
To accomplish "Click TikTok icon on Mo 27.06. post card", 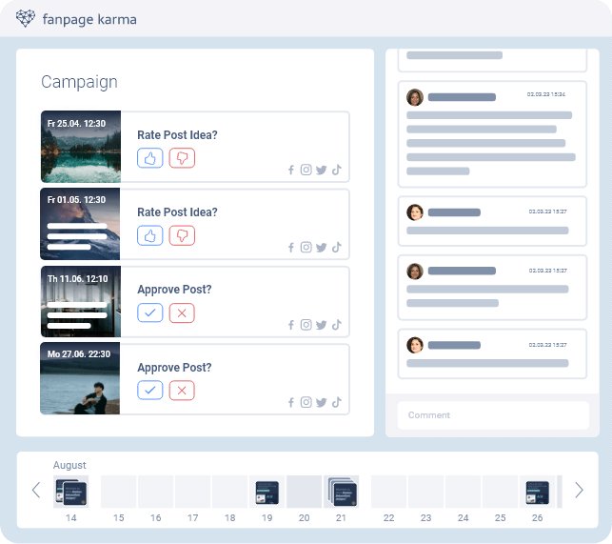I will click(337, 402).
